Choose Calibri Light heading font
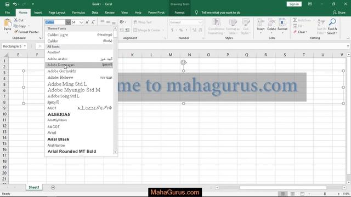 click(x=80, y=35)
